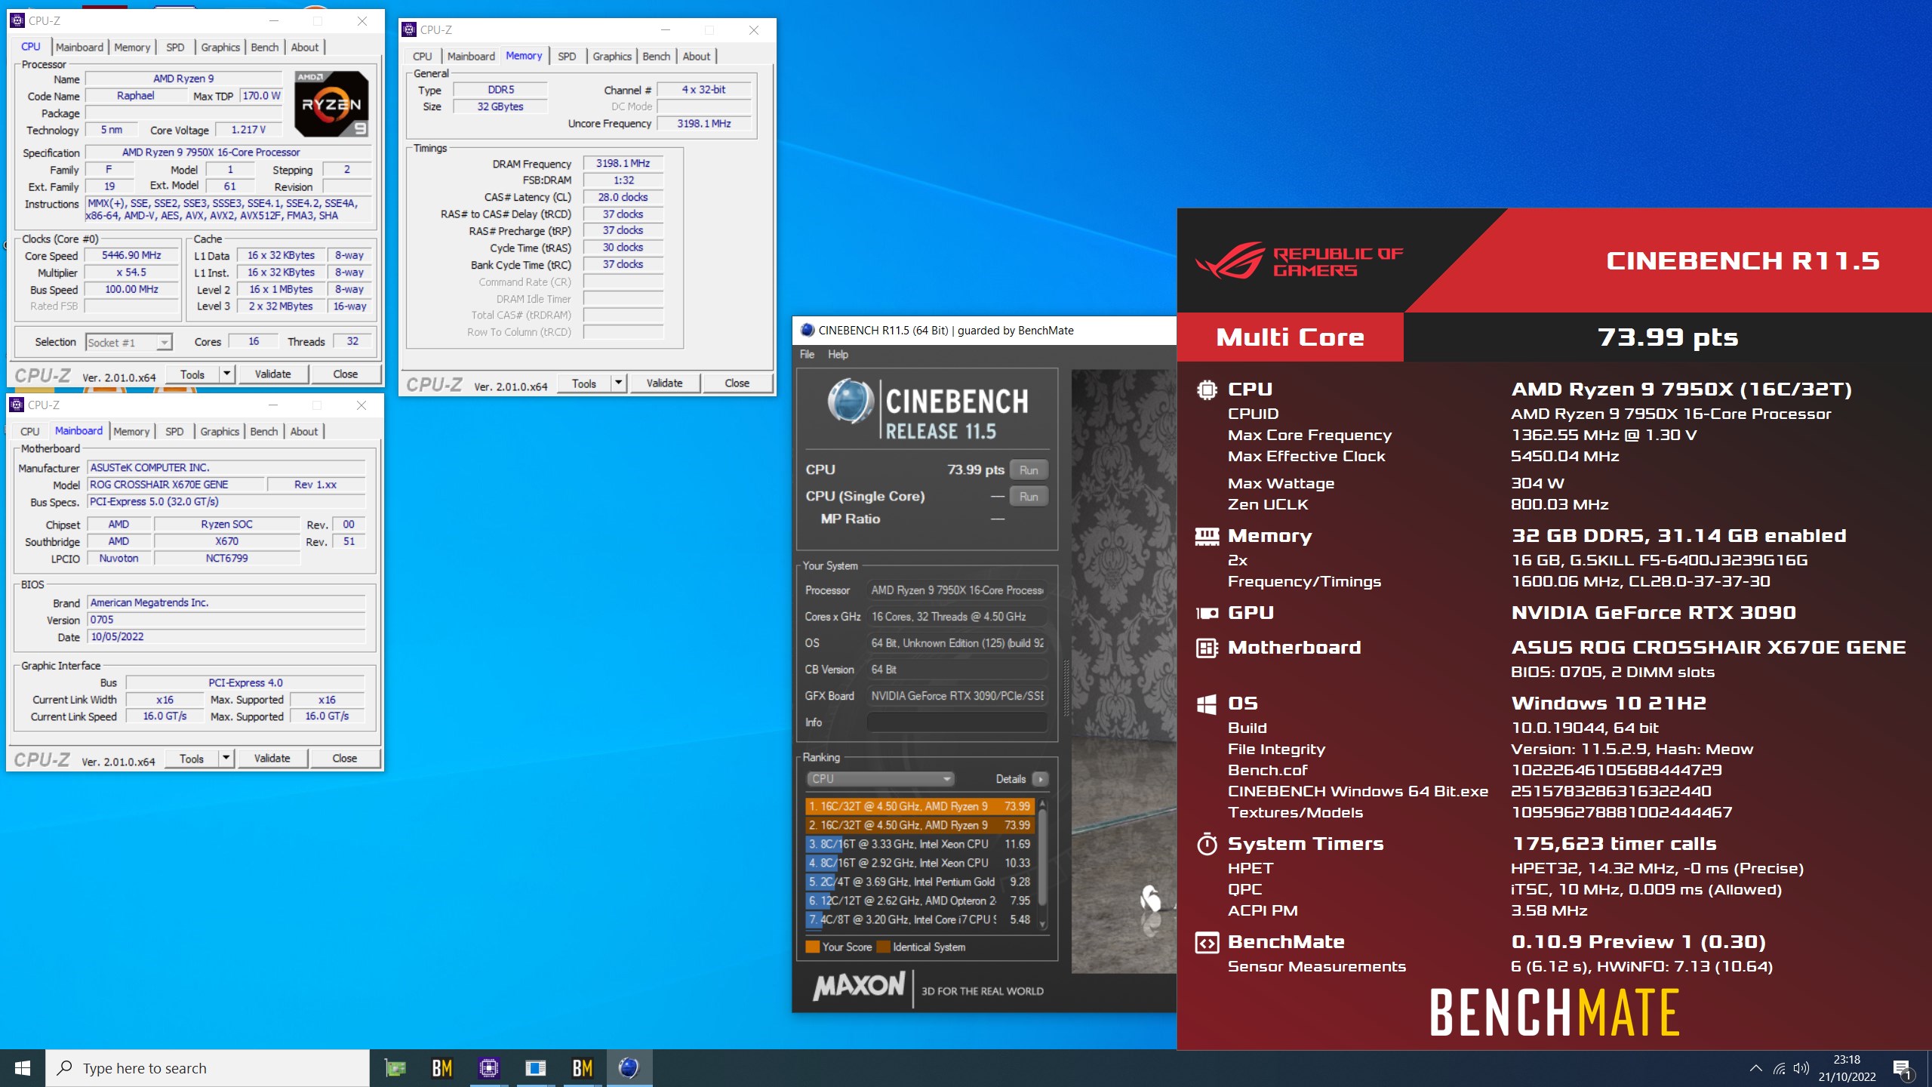Click the Cinebench render preview image
Screen dimensions: 1932x1087
pyautogui.click(x=1124, y=672)
